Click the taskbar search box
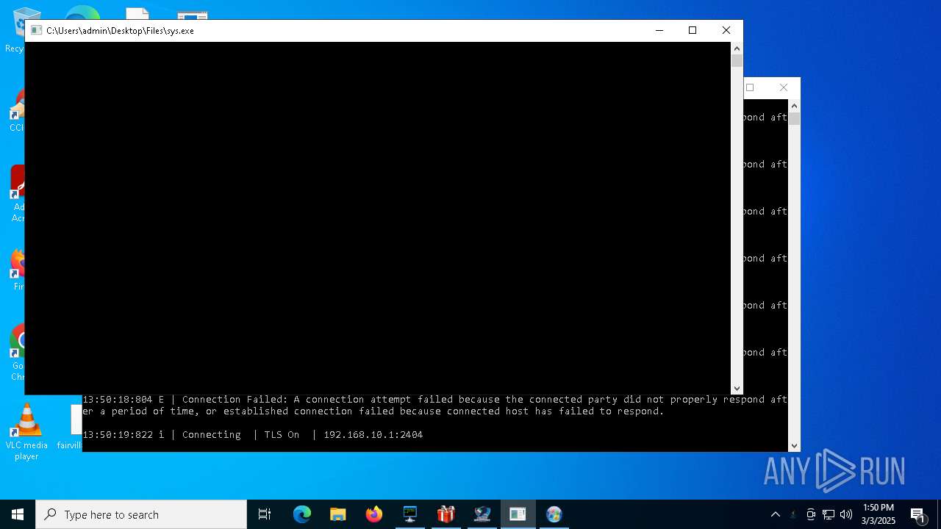 click(x=141, y=514)
